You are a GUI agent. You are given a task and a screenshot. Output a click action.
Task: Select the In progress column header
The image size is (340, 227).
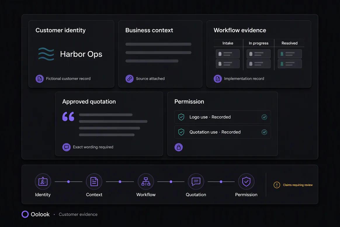(x=259, y=43)
